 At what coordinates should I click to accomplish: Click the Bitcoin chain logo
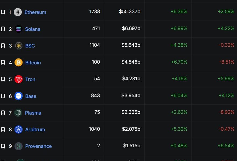(17, 62)
